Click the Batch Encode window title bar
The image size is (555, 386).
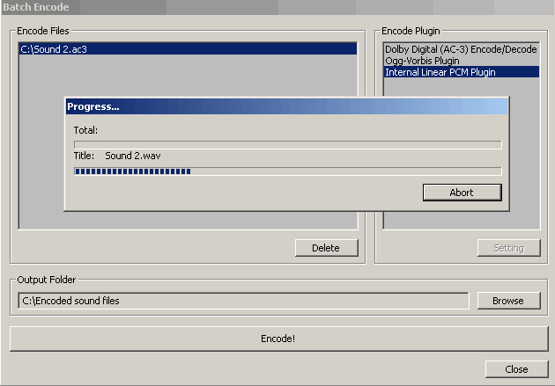[x=277, y=7]
